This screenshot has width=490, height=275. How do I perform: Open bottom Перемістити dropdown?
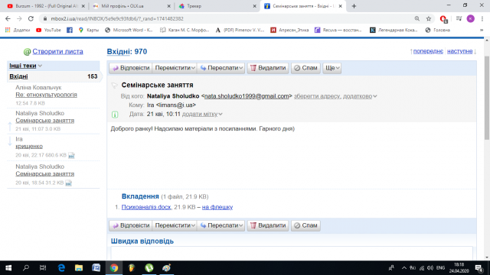pyautogui.click(x=175, y=225)
